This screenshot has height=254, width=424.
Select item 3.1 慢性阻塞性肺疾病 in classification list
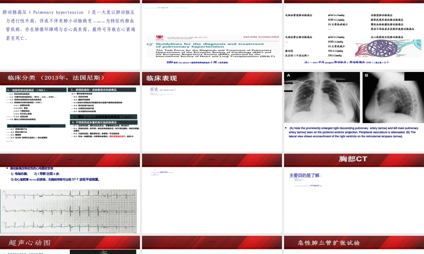[83, 94]
